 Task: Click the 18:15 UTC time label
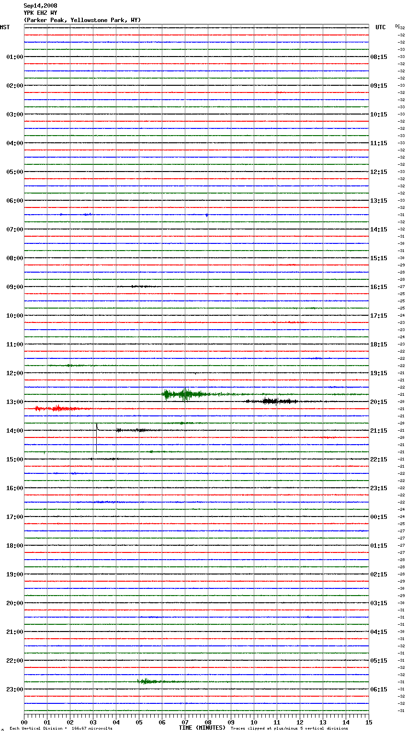click(x=379, y=345)
